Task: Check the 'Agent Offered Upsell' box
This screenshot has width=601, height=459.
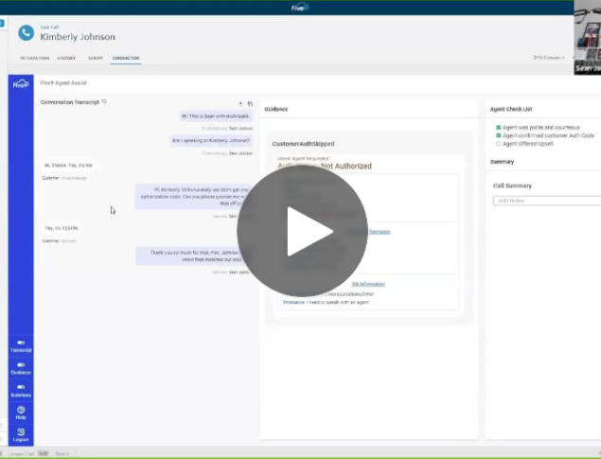Action: [x=498, y=143]
